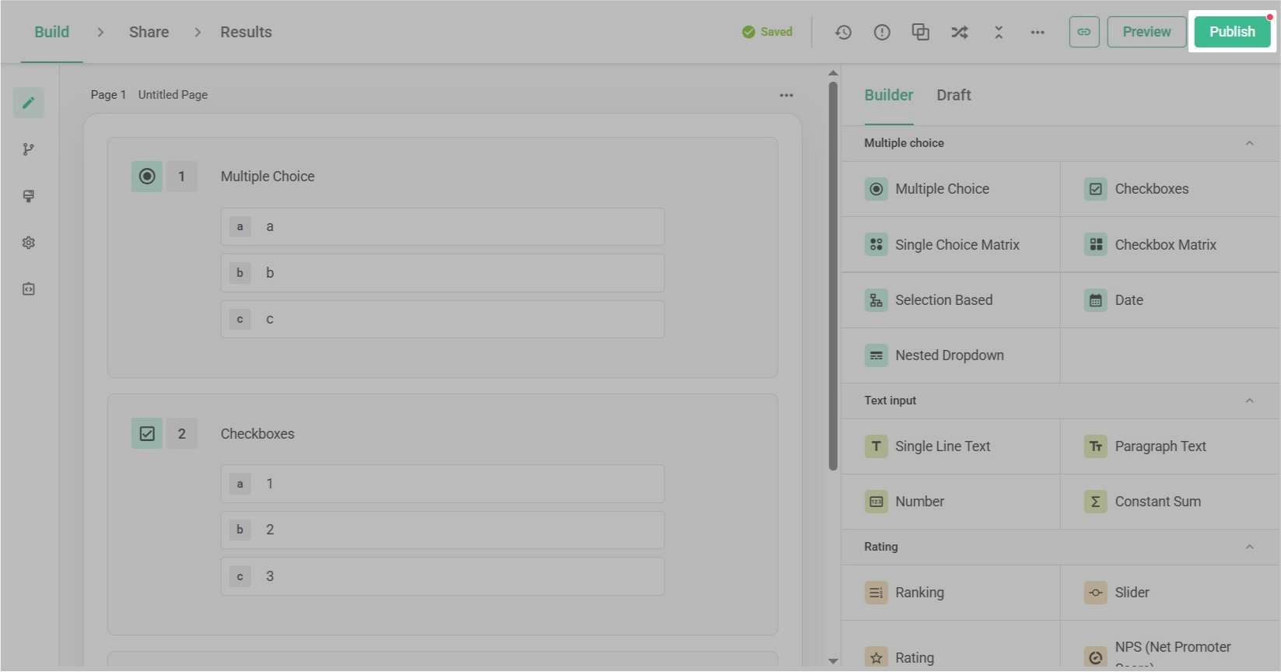Click the copy link icon button
This screenshot has width=1281, height=672.
pyautogui.click(x=1084, y=32)
